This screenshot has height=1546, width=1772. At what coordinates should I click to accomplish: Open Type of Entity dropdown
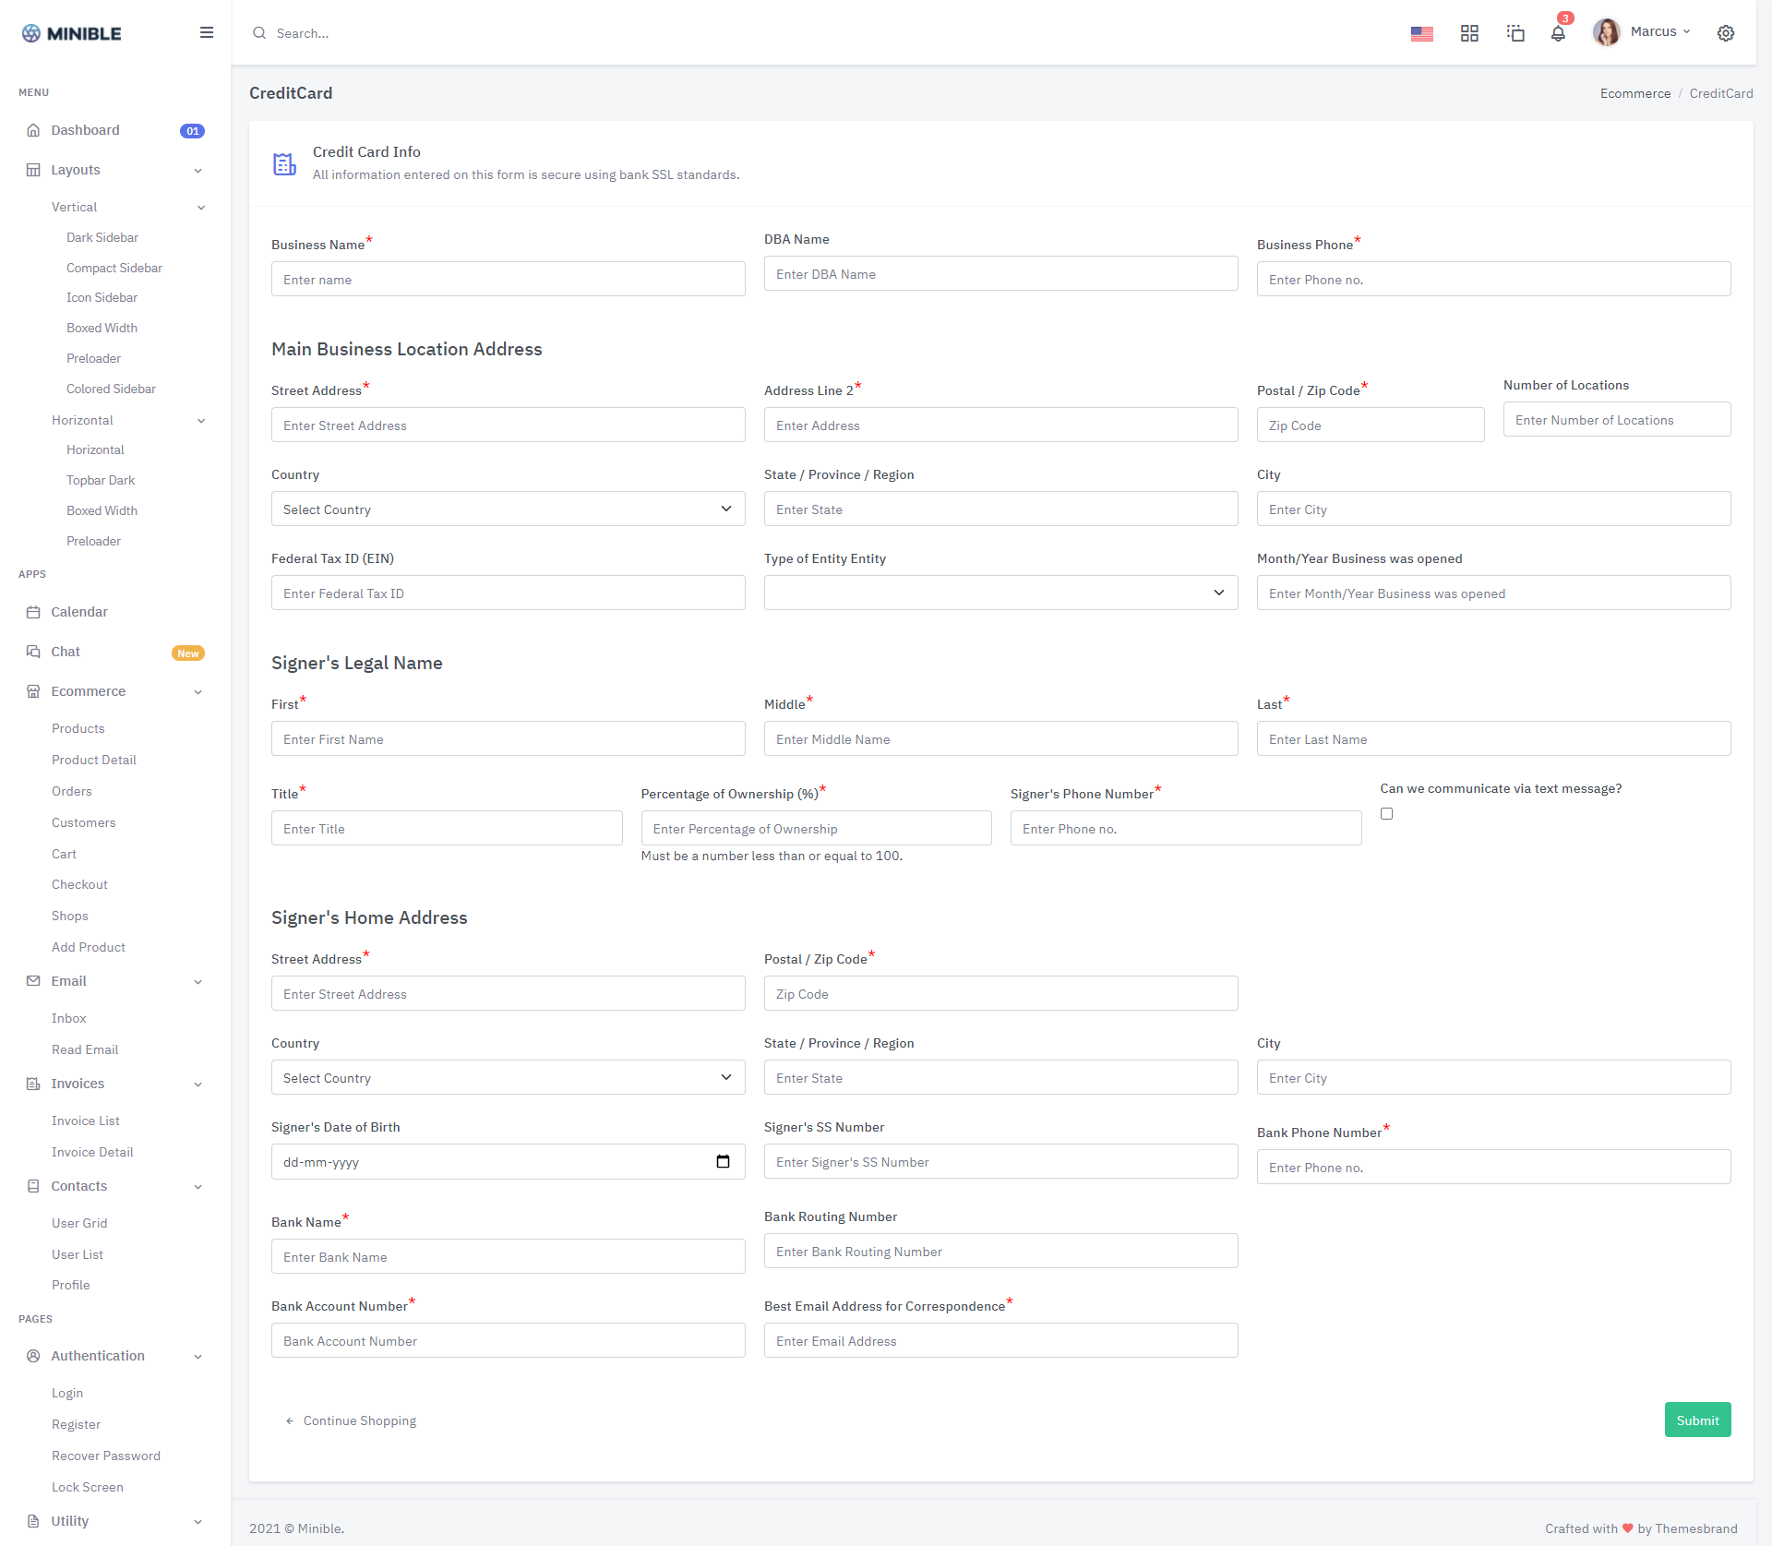click(1000, 593)
